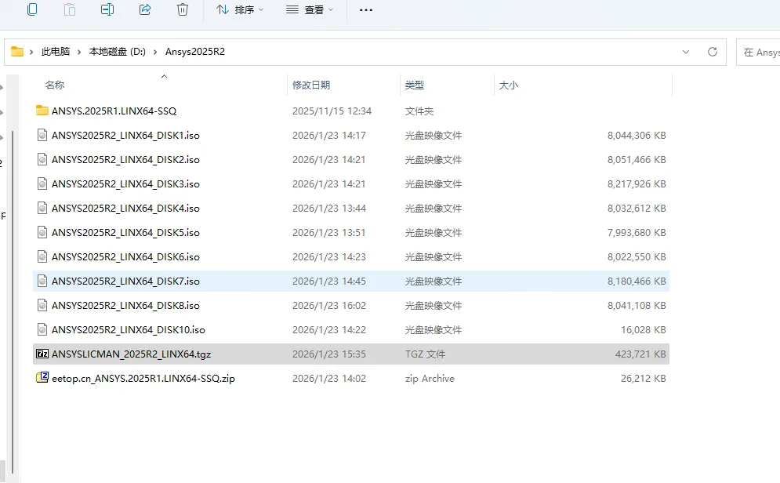Screen dimensions: 780x483
Task: Click zip Archive type cell
Action: click(430, 379)
